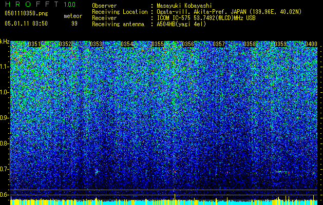Image resolution: width=323 pixels, height=205 pixels.
Task: Select the Ogata-vill. Akita-Pref. JAPAN location text
Action: point(229,12)
